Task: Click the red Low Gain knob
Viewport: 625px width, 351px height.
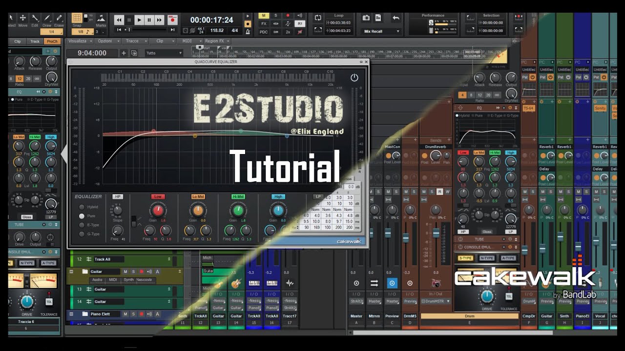Action: 157,210
